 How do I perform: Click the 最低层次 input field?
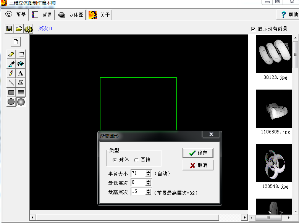point(138,183)
